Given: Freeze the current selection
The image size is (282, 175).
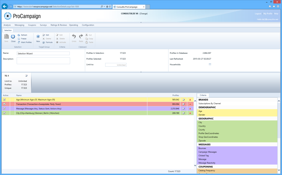Looking at the screenshot, I should click(22, 39).
